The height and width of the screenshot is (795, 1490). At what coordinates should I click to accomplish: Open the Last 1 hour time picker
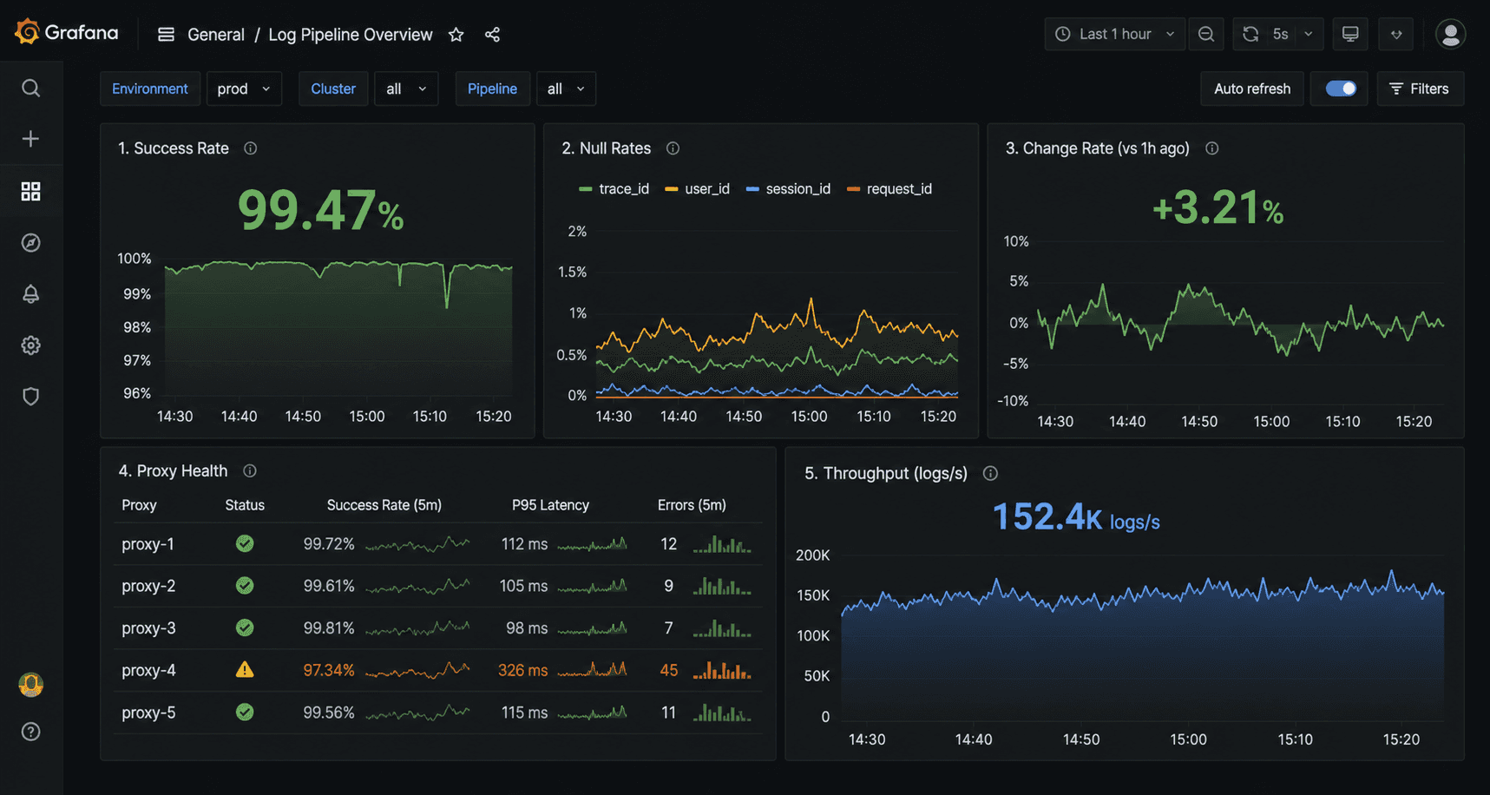pos(1114,34)
